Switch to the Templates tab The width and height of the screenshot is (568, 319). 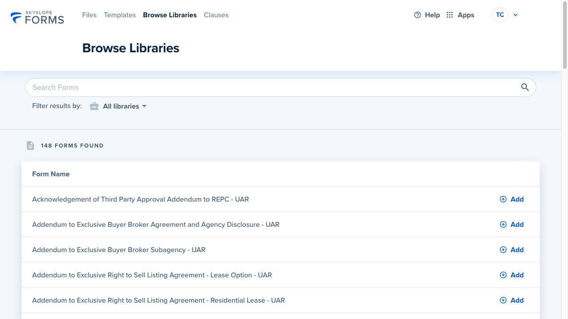coord(120,15)
